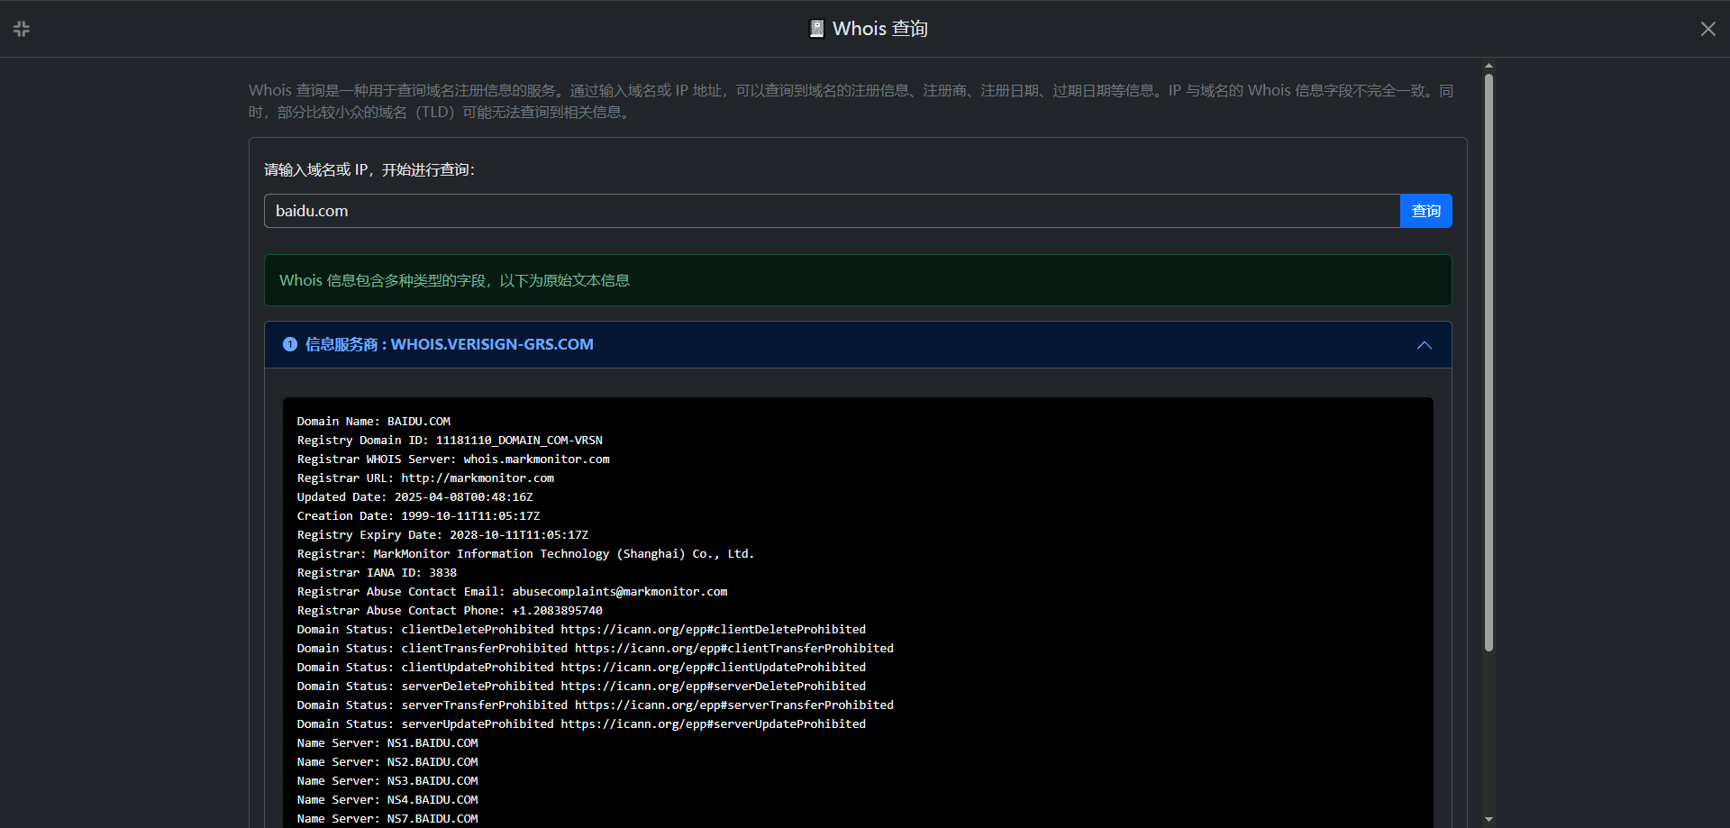This screenshot has height=828, width=1730.
Task: Click the scrollbar up arrow
Action: [1489, 66]
